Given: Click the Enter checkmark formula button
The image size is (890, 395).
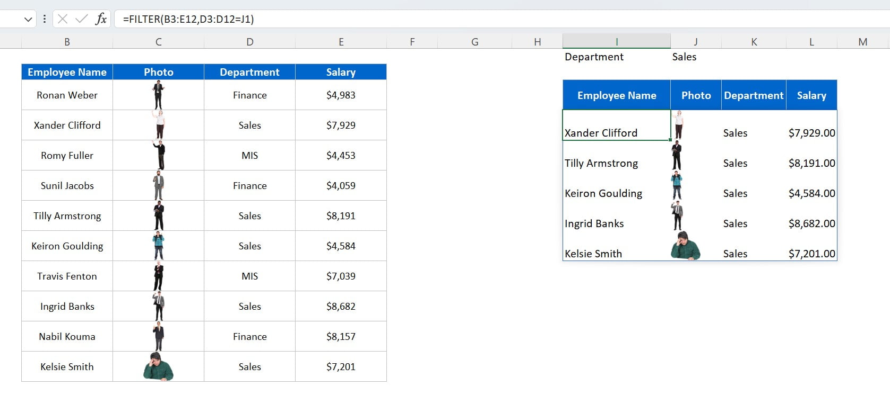Looking at the screenshot, I should click(x=82, y=19).
